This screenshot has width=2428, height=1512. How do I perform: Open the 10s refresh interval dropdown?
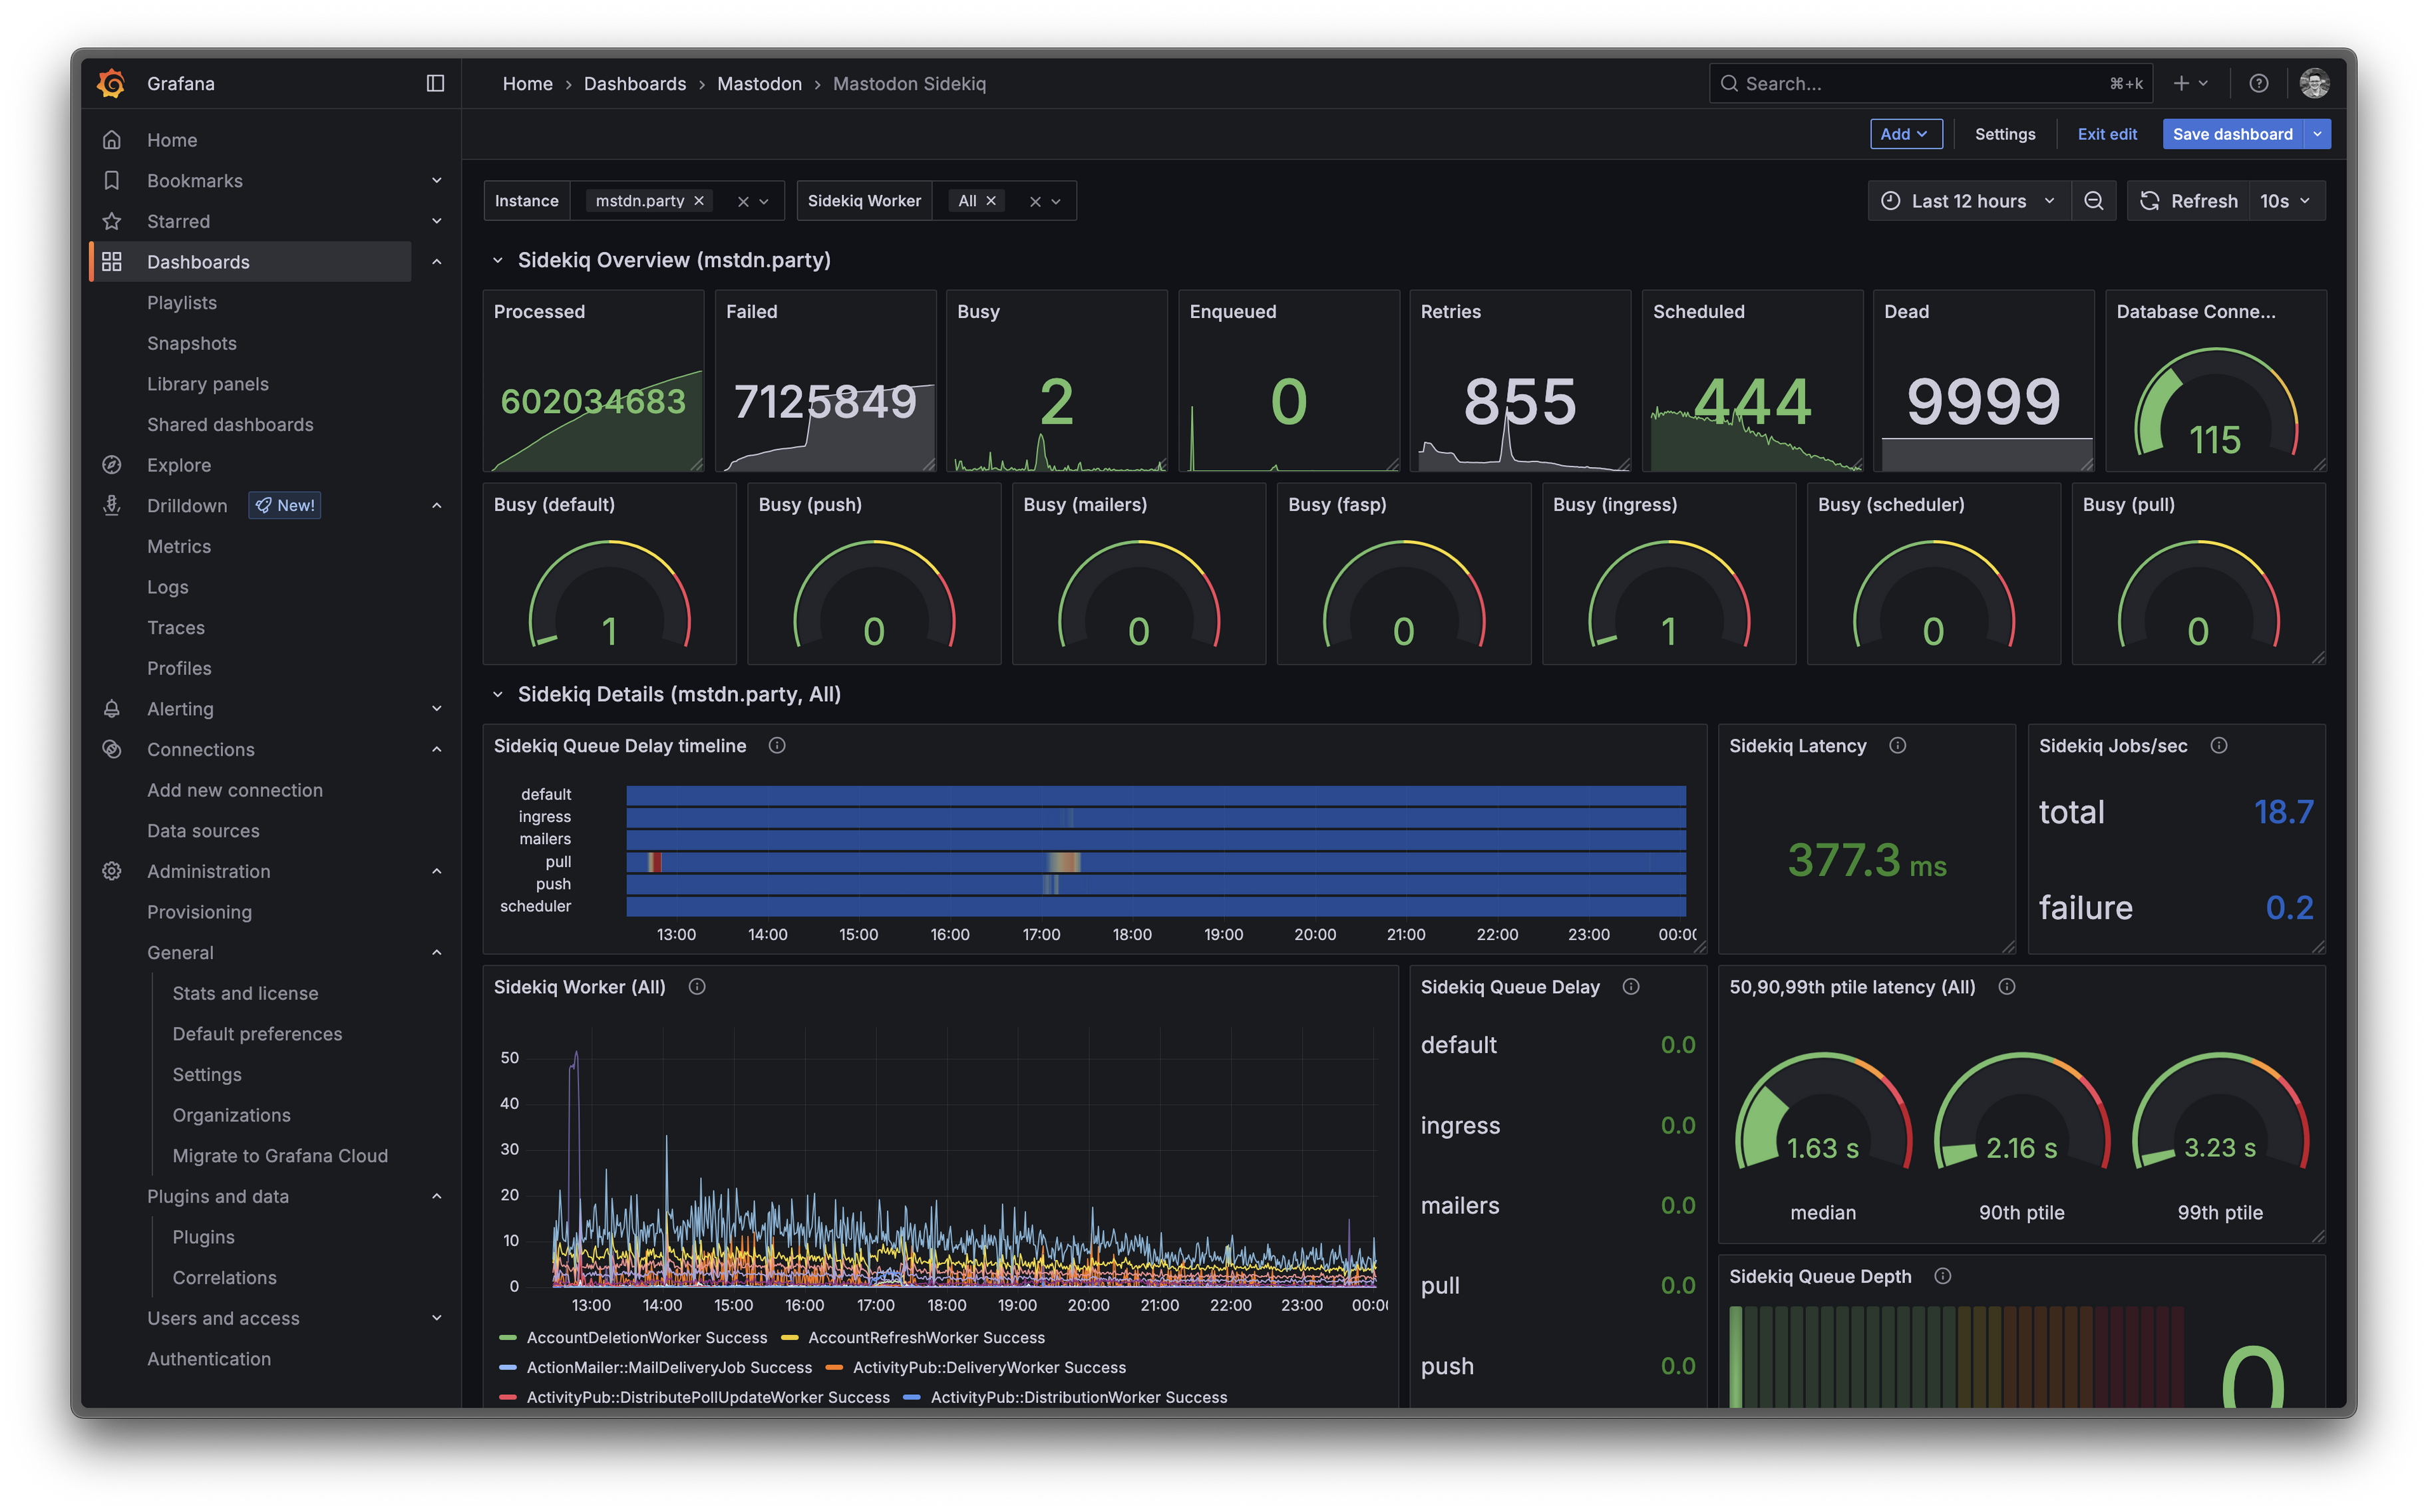2286,201
